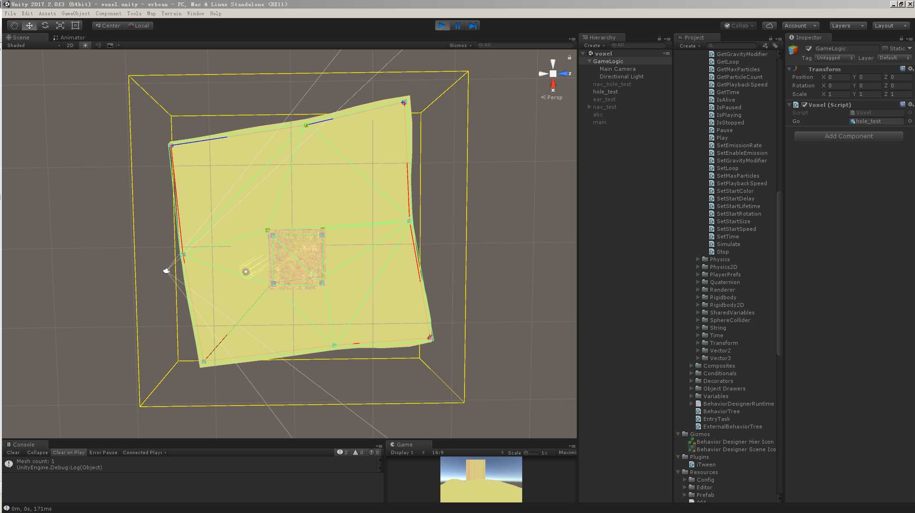Image resolution: width=915 pixels, height=513 pixels.
Task: Open the Voxel Script help icon
Action: point(902,104)
